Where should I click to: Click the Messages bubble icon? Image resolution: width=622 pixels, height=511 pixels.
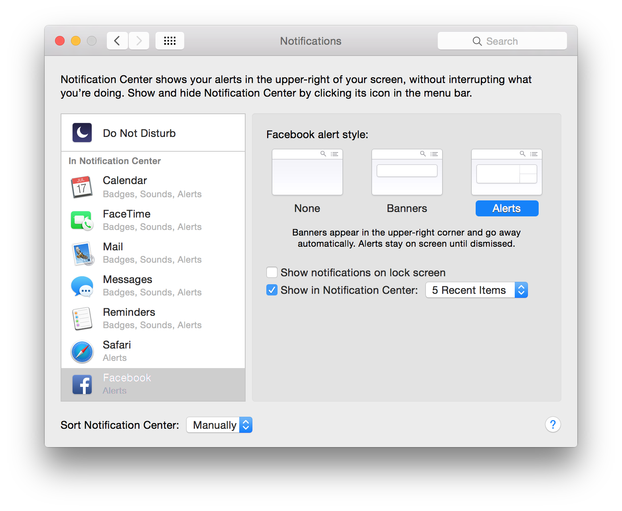pyautogui.click(x=82, y=286)
